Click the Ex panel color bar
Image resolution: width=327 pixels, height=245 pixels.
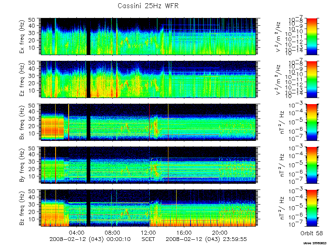[x=311, y=36]
